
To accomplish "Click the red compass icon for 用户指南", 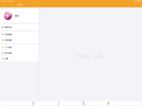I will 3,53.
